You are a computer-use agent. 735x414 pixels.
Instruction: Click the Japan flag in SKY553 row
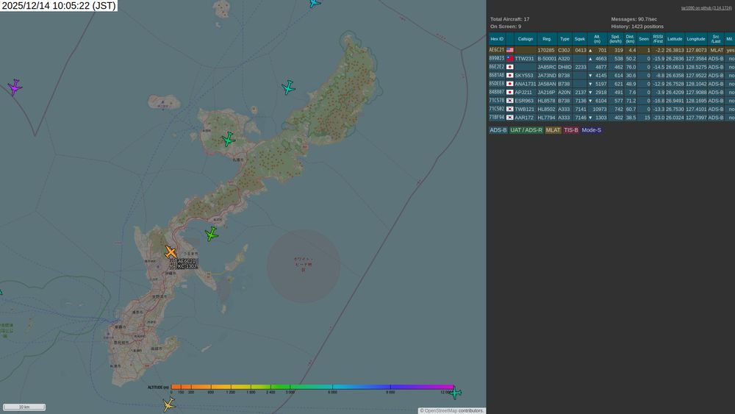[x=509, y=76]
